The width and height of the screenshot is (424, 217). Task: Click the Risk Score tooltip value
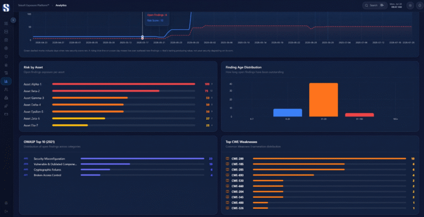click(x=155, y=20)
